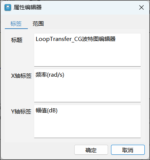The height and width of the screenshot is (160, 150).
Task: Confirm changes with the 确定 button
Action: (x=91, y=150)
